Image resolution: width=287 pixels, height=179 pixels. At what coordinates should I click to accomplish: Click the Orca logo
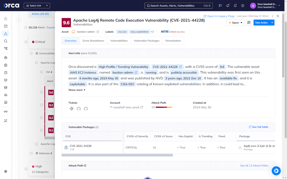pos(11,6)
